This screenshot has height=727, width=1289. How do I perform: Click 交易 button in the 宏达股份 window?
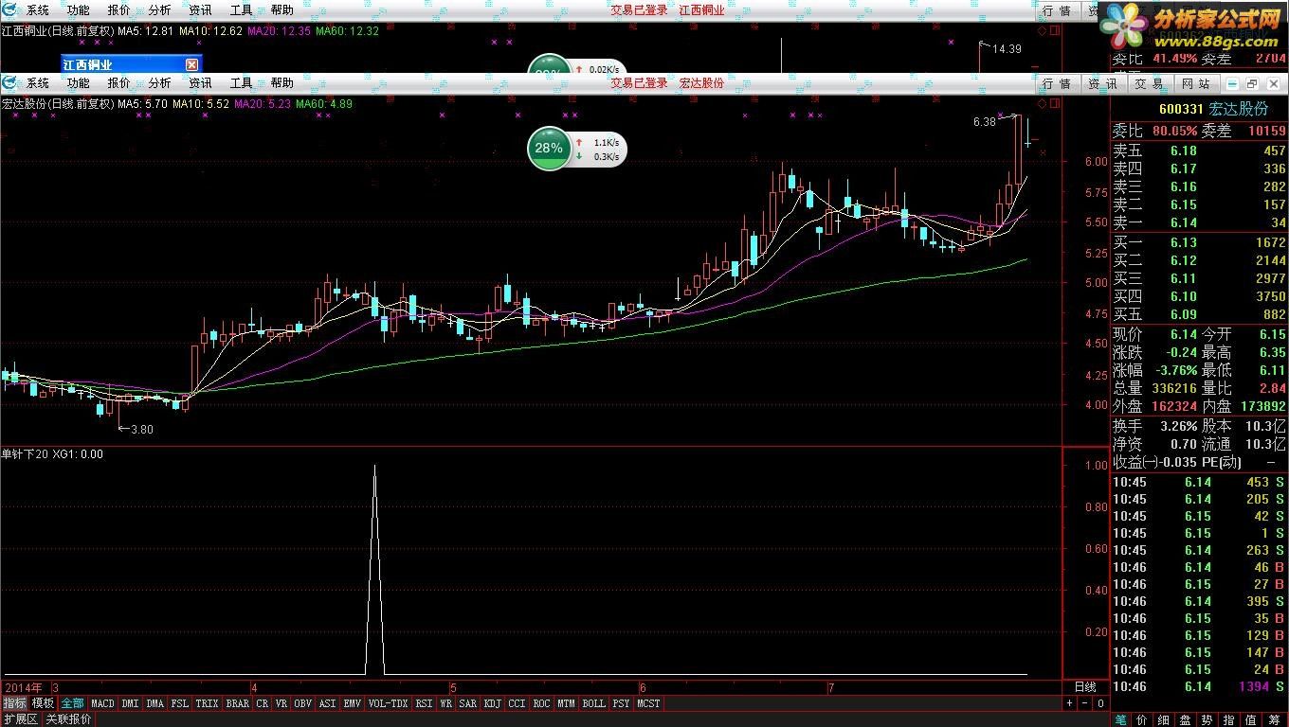(x=1149, y=84)
